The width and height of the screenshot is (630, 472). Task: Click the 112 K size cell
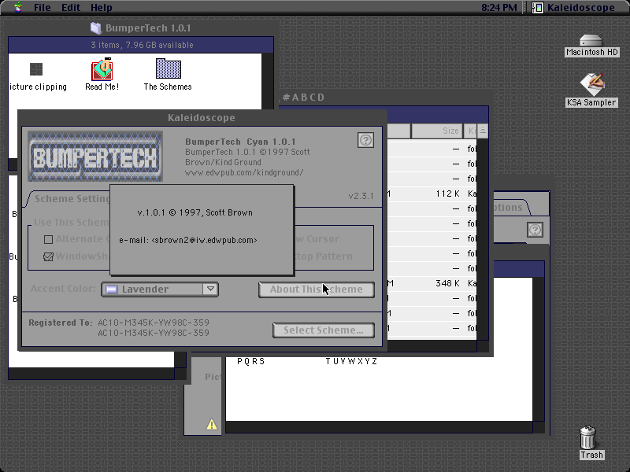coord(447,194)
